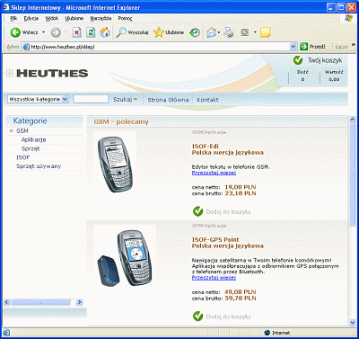359x339 pixels.
Task: Open Ulubione favorites star in toolbar
Action: (x=159, y=32)
